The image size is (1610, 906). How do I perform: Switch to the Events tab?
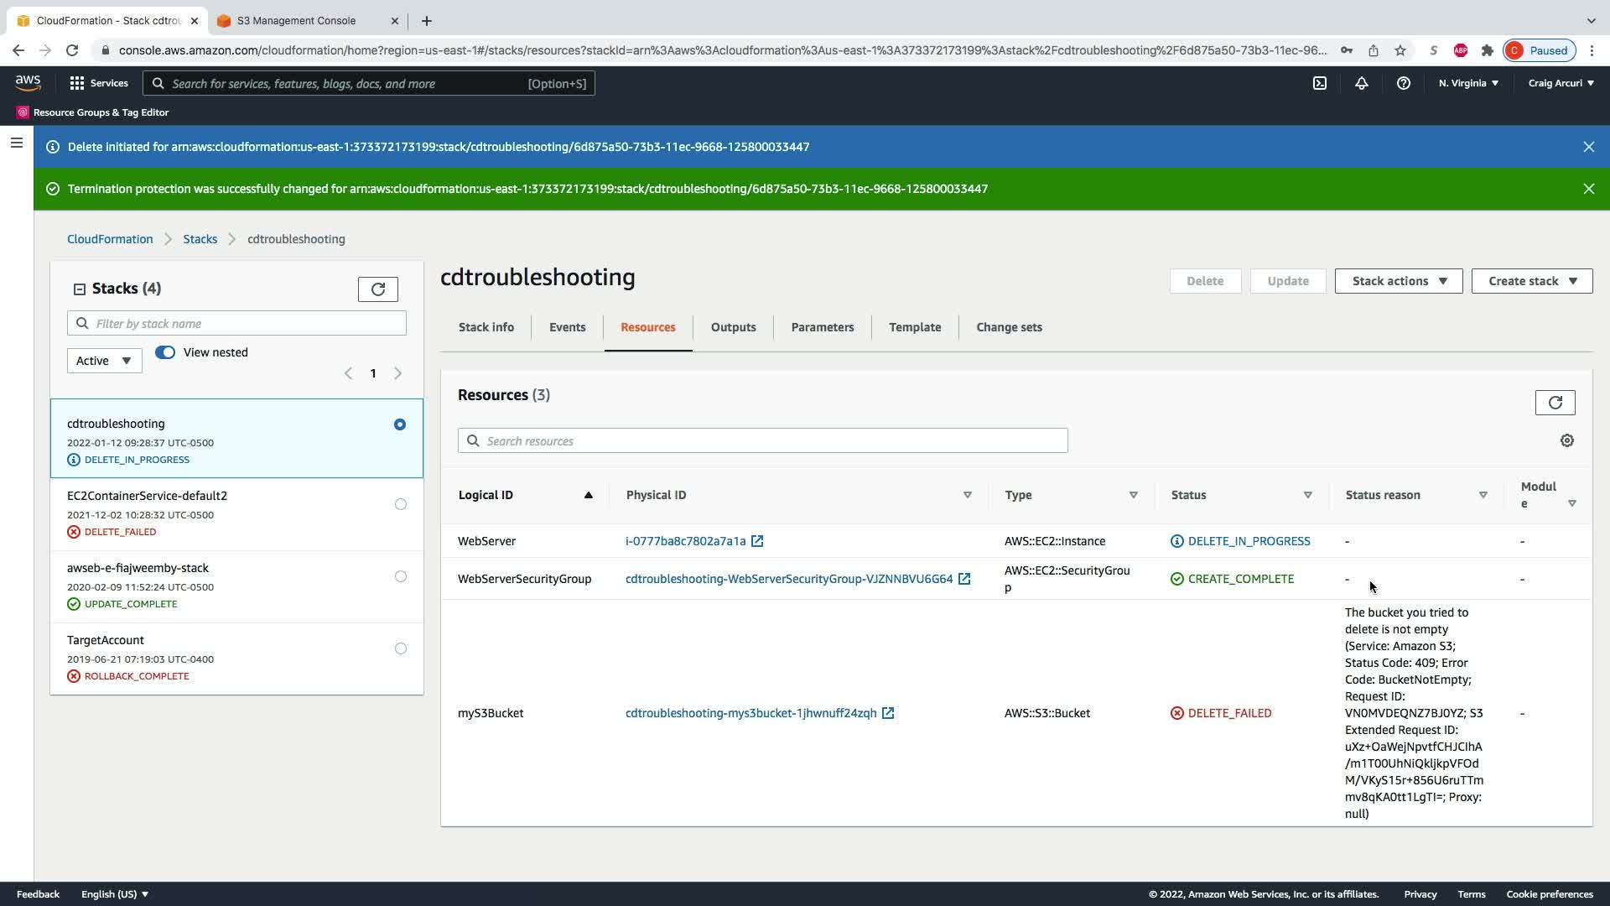(x=567, y=327)
